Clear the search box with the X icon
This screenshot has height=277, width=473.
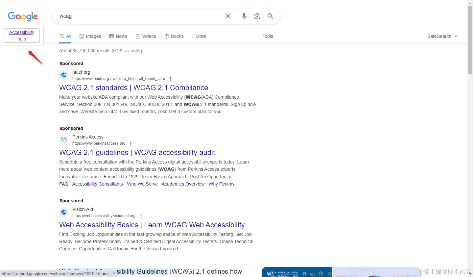(228, 16)
